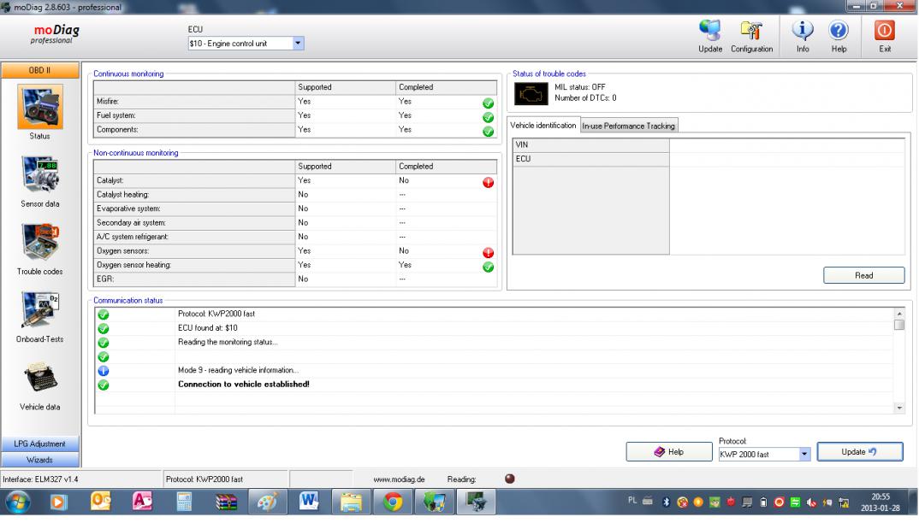Select the Evaporative system row
Screen dimensions: 919x523
coord(295,209)
